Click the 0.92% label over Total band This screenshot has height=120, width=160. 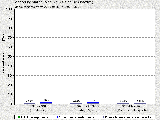coord(30,101)
